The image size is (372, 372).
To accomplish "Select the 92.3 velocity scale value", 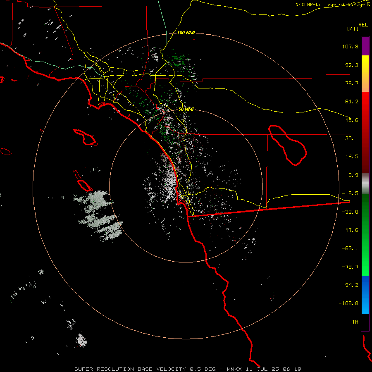I will point(352,65).
